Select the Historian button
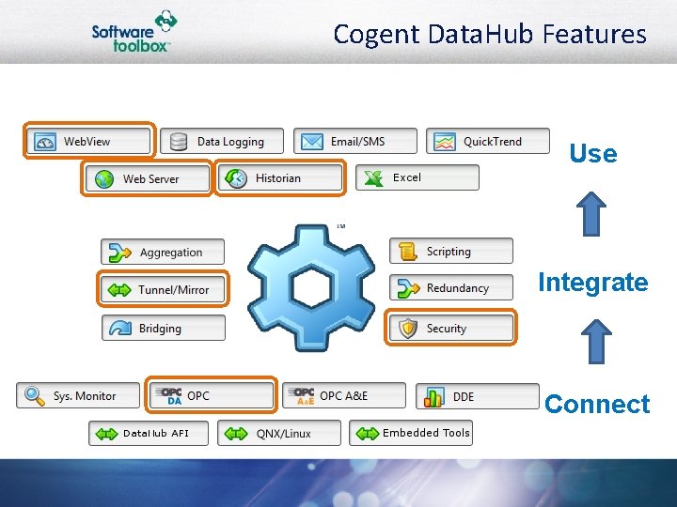677x507 pixels. 280,178
